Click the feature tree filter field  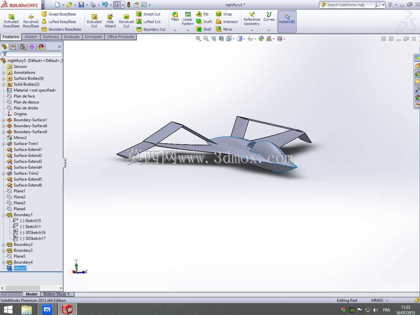coord(32,54)
